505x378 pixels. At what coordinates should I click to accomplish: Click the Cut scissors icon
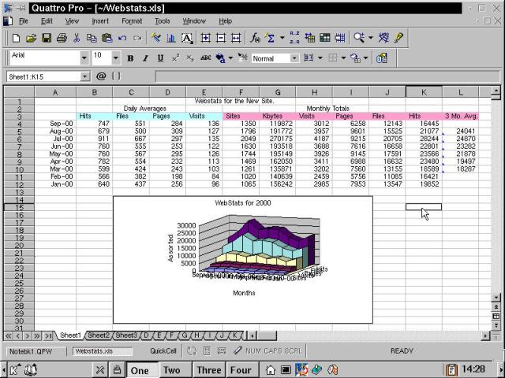77,37
